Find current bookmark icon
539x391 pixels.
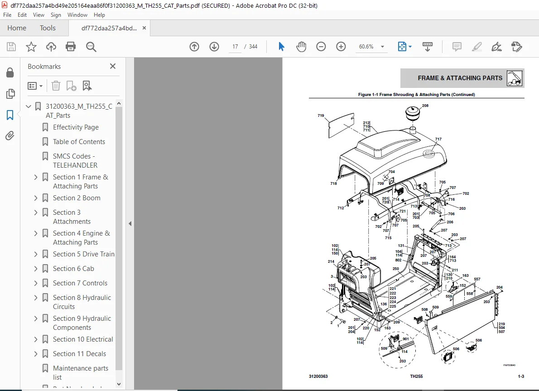87,86
